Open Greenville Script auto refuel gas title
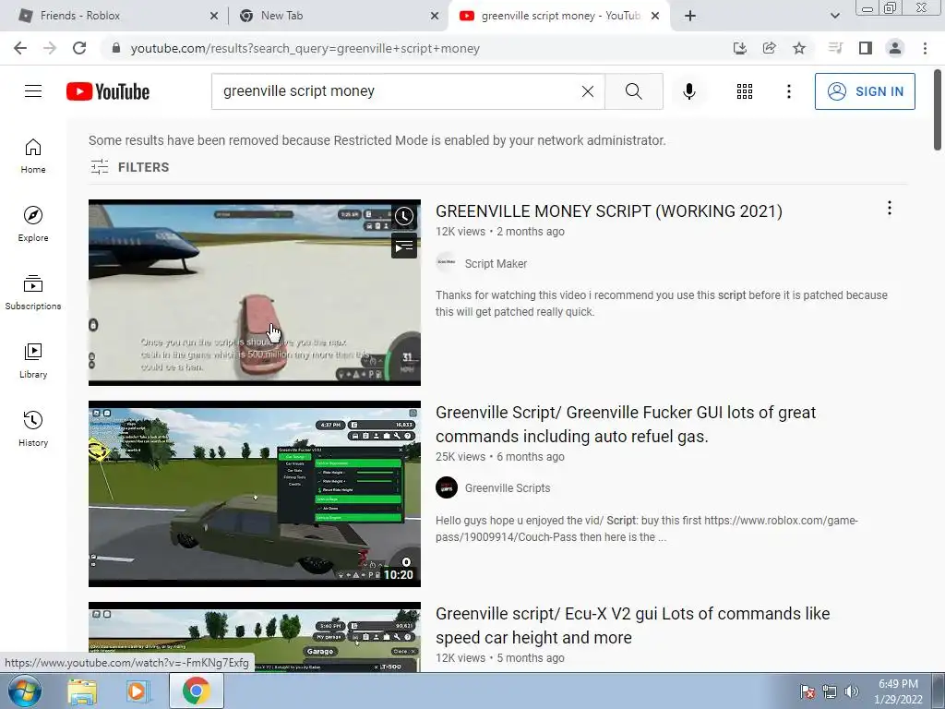945x709 pixels. click(x=626, y=424)
